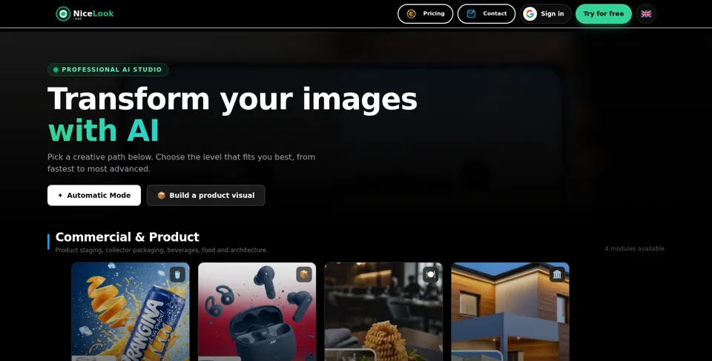Click the package emoji icon

coord(161,195)
